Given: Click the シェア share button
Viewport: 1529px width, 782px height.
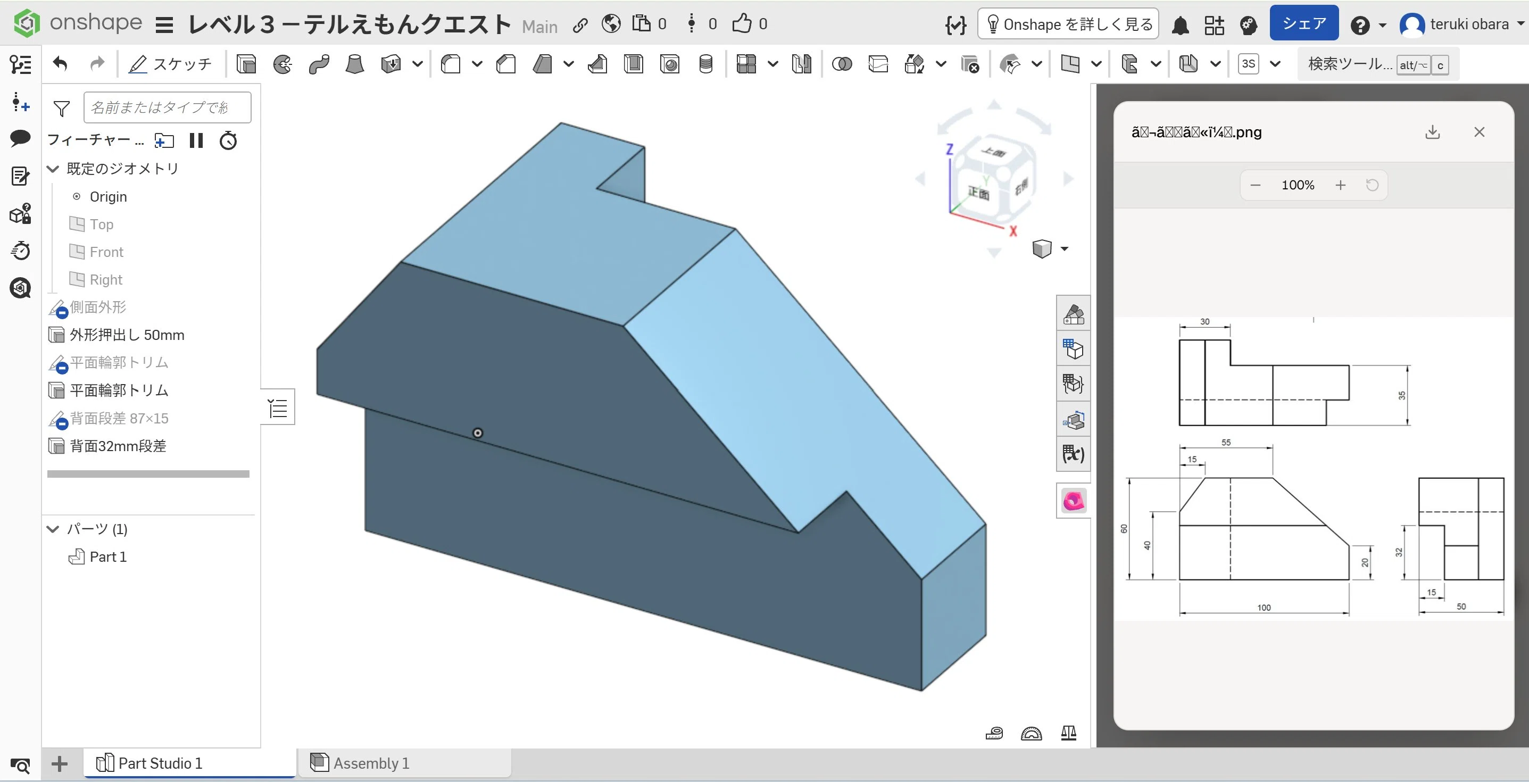Looking at the screenshot, I should tap(1304, 23).
